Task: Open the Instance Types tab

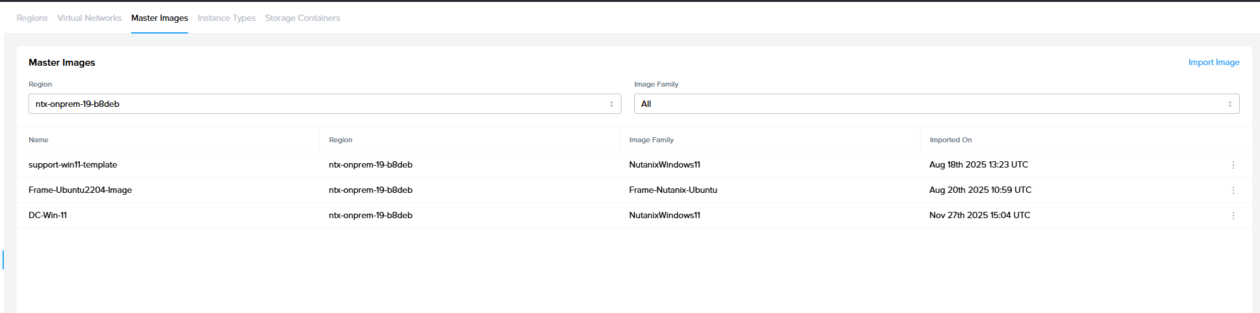Action: 226,18
